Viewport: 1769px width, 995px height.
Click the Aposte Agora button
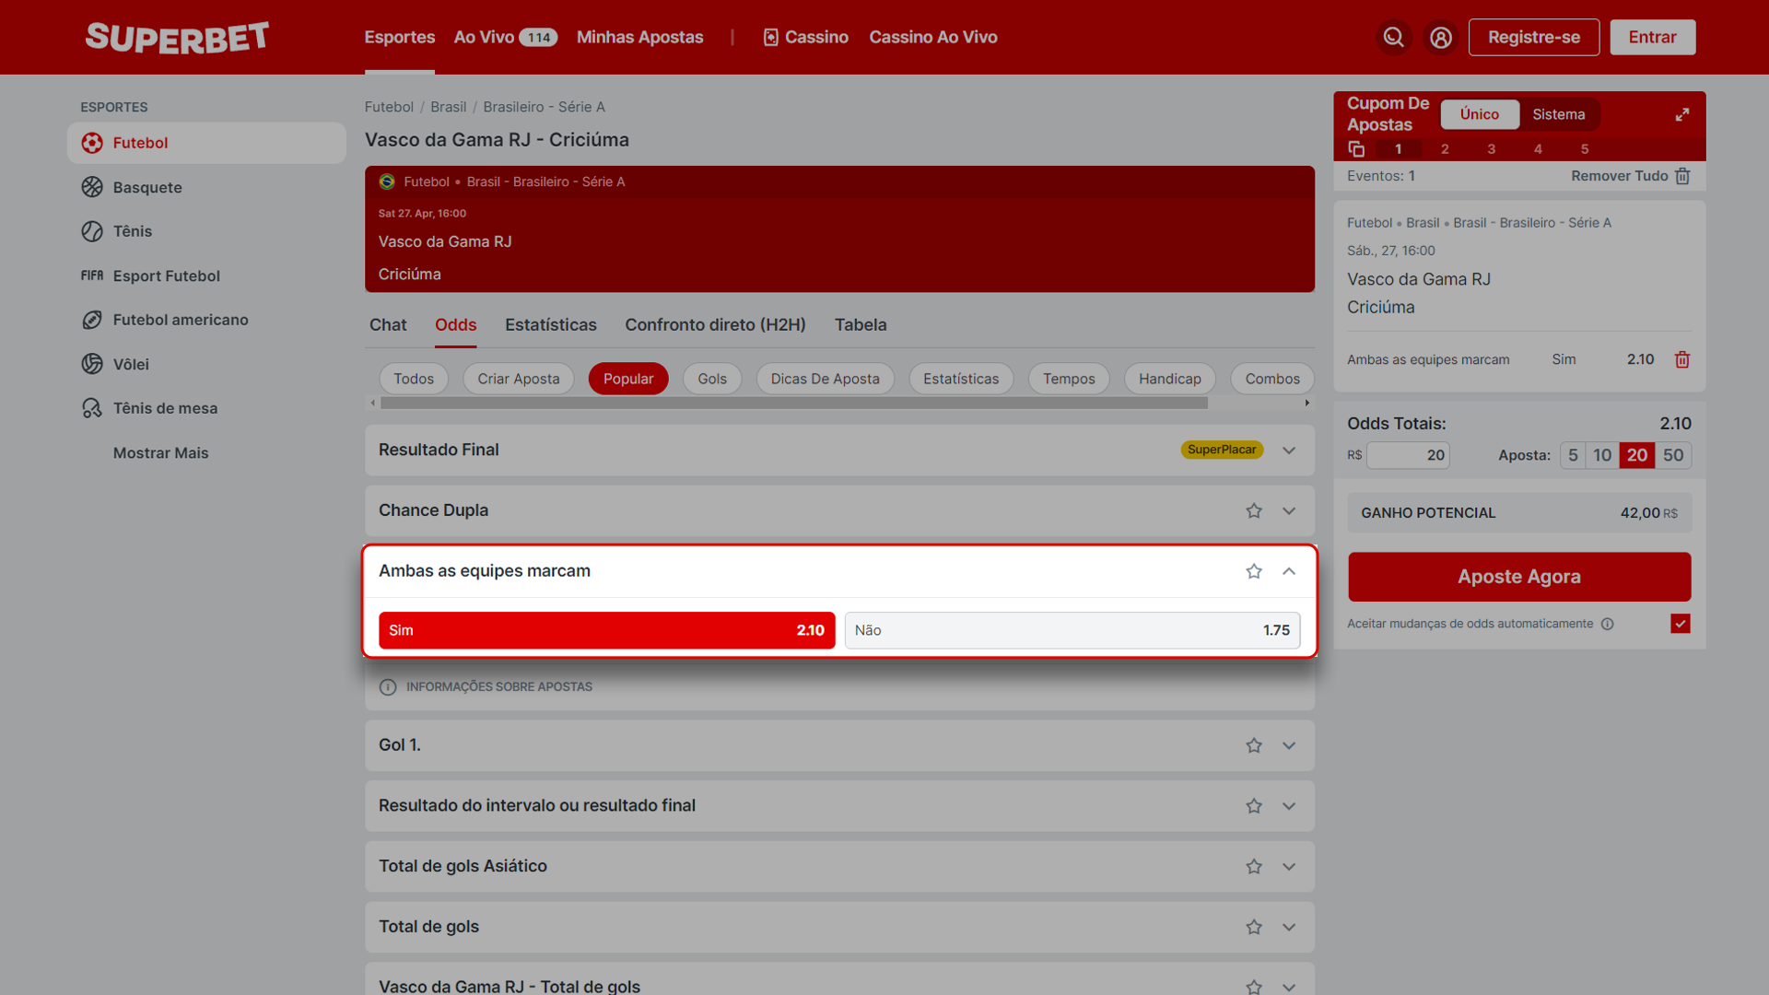[1519, 577]
